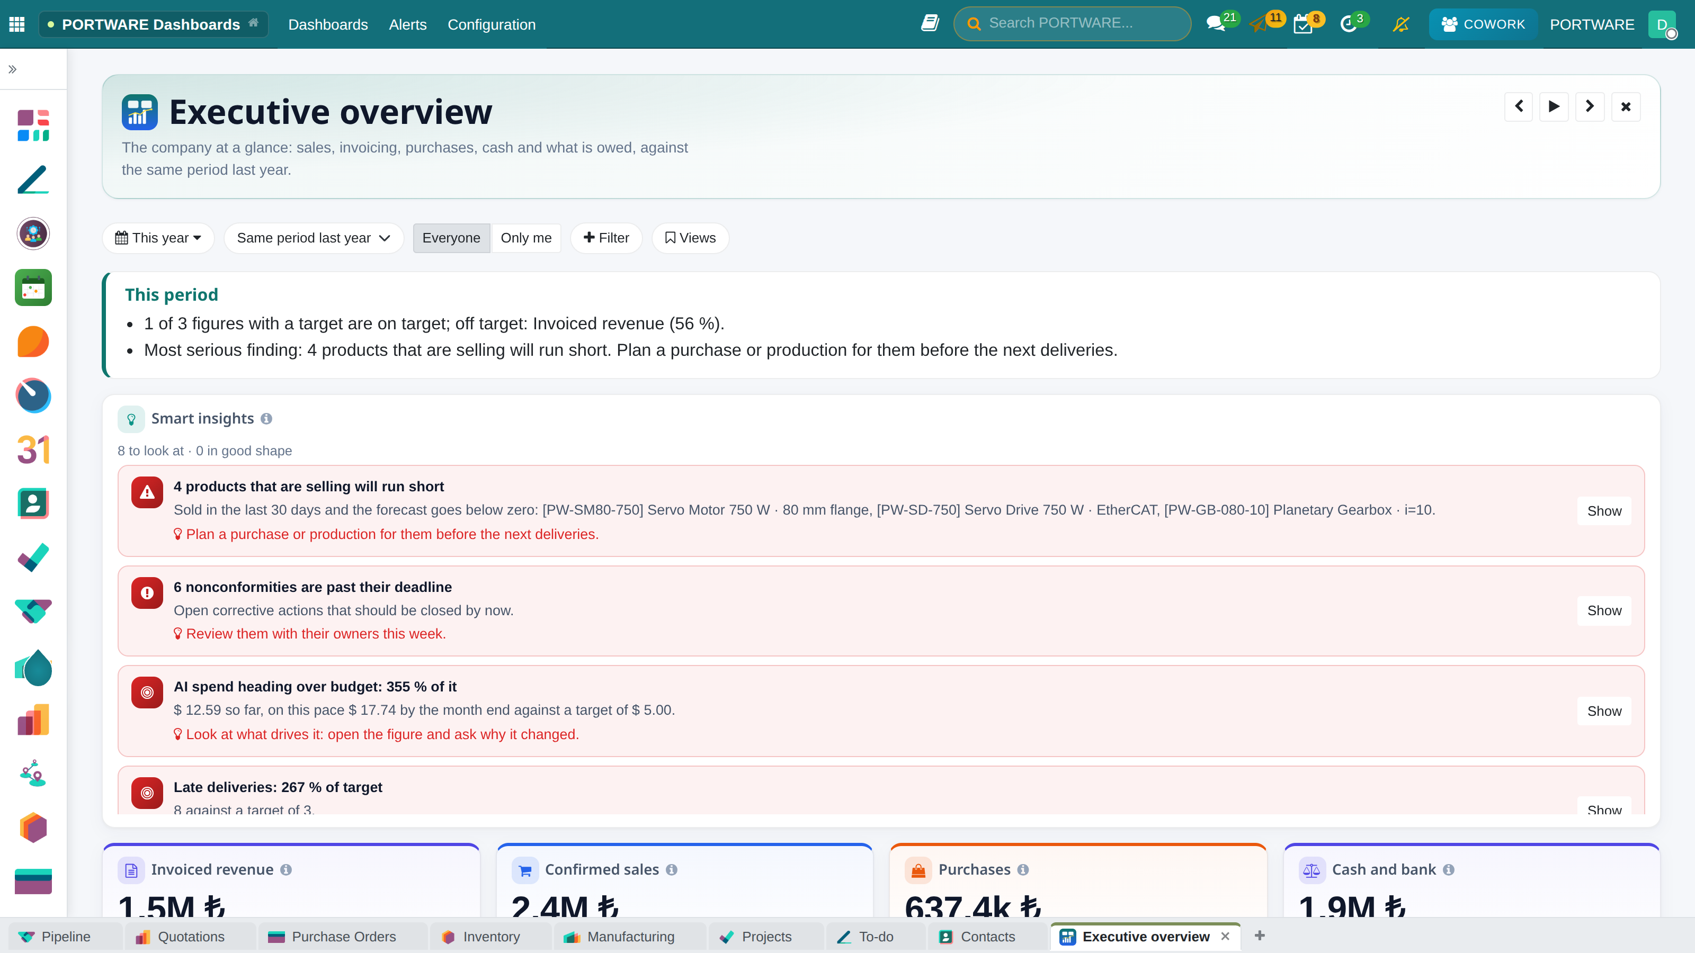Click the muted notifications bell icon
This screenshot has width=1695, height=953.
tap(1401, 24)
